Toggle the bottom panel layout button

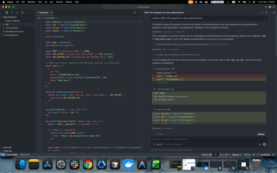[x=266, y=7]
